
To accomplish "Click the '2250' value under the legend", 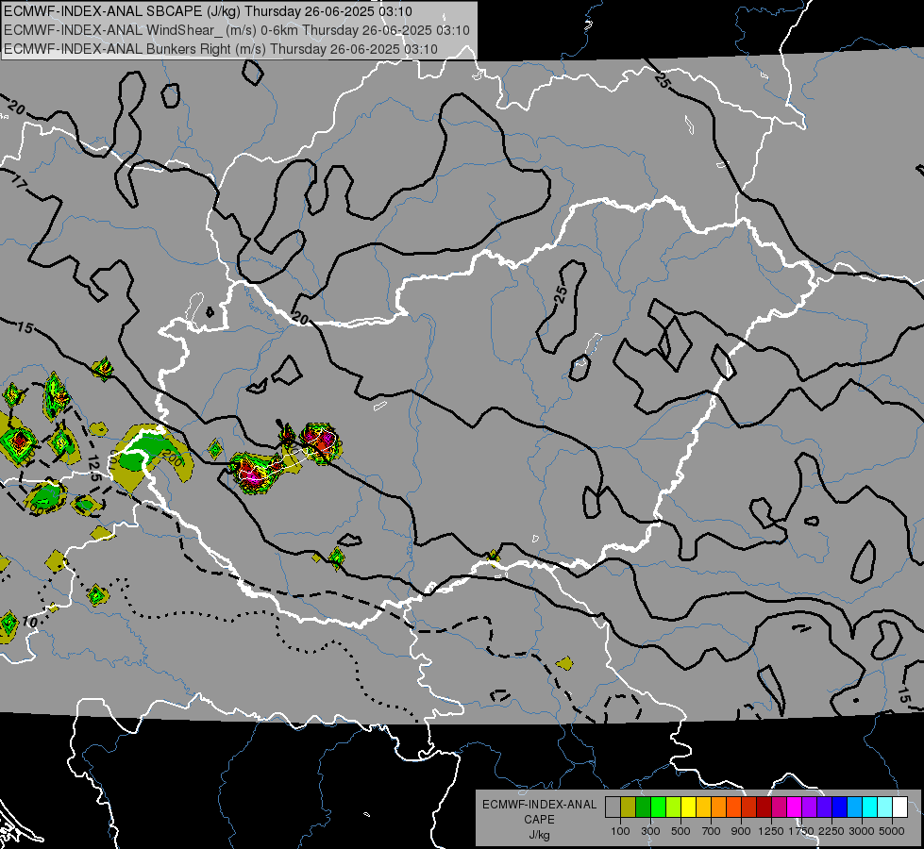I will click(832, 831).
